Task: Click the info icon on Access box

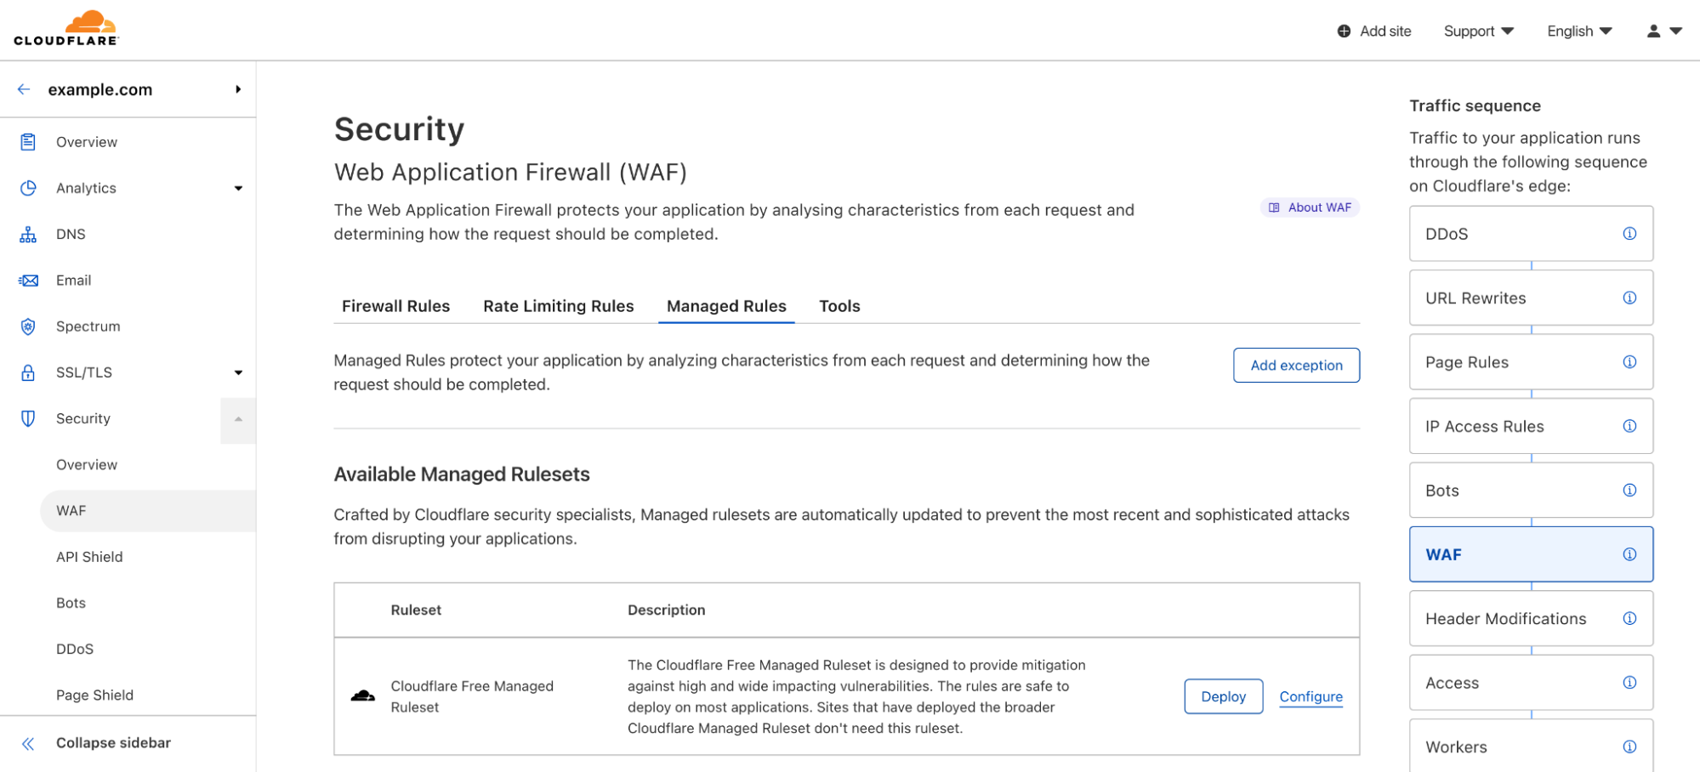Action: tap(1629, 683)
